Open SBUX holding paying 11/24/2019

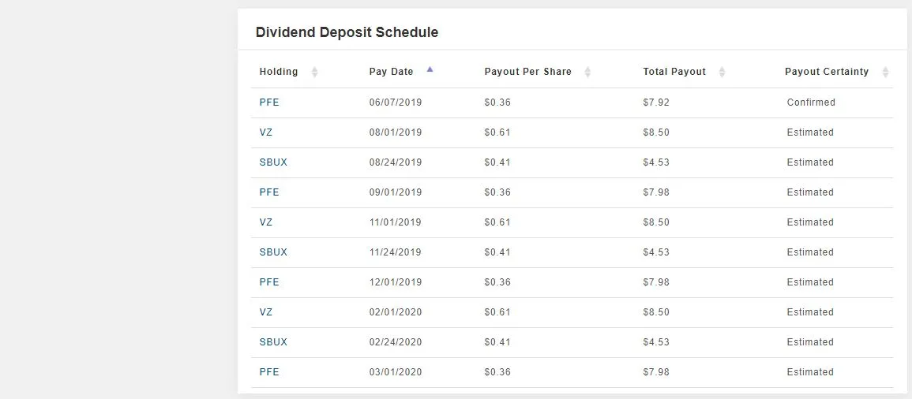pyautogui.click(x=273, y=252)
